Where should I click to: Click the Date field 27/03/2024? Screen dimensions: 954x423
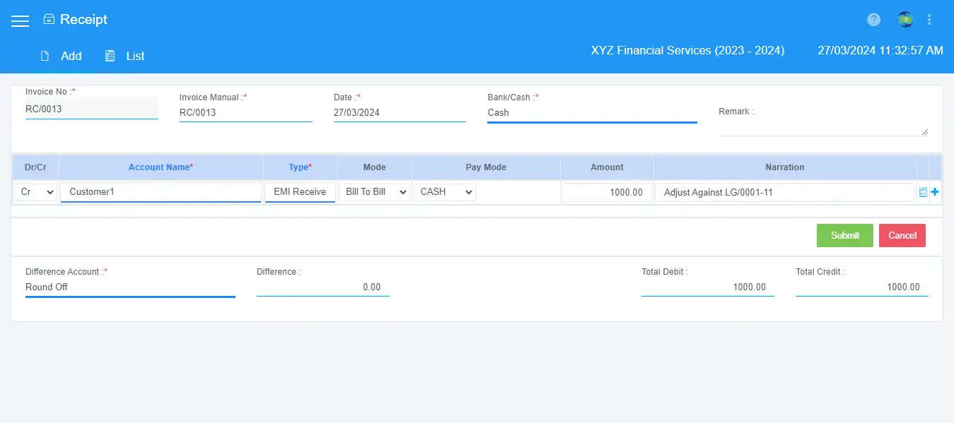(399, 112)
